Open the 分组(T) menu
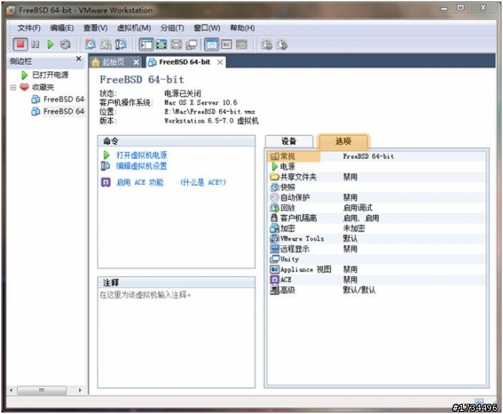Viewport: 503px width, 414px height. (x=172, y=28)
